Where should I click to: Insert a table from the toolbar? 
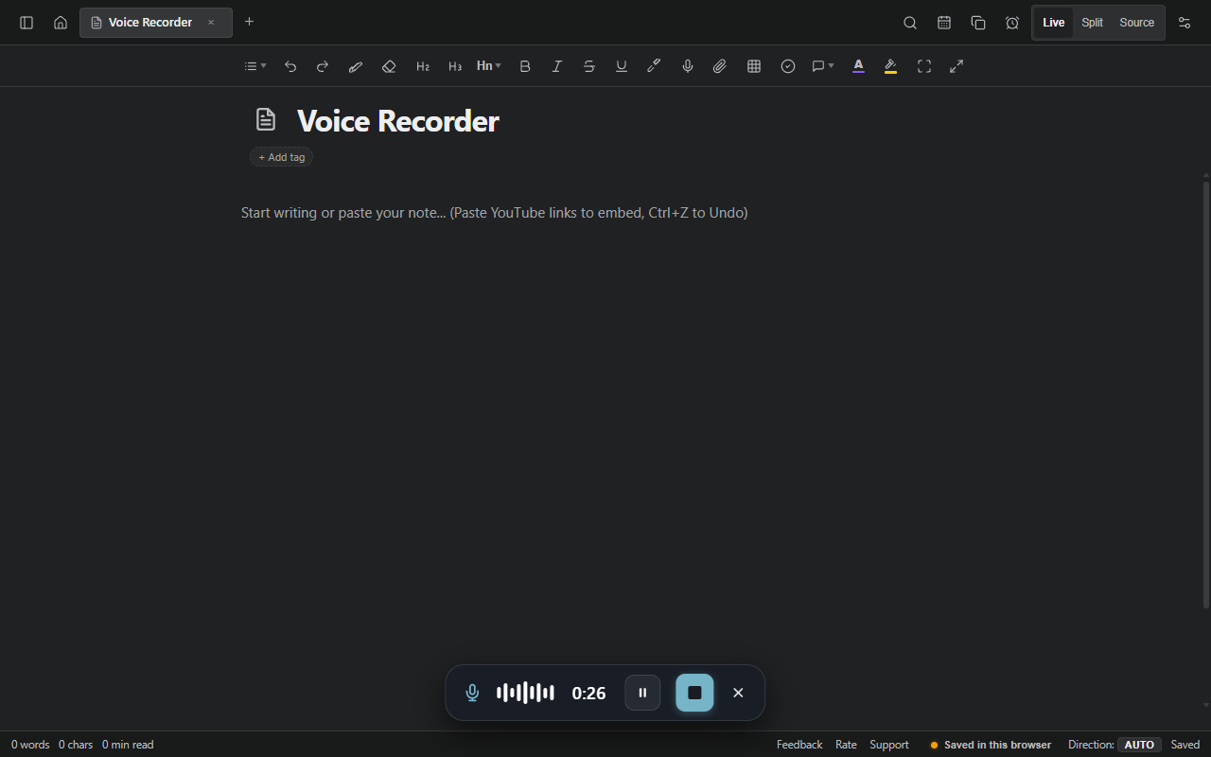coord(754,66)
